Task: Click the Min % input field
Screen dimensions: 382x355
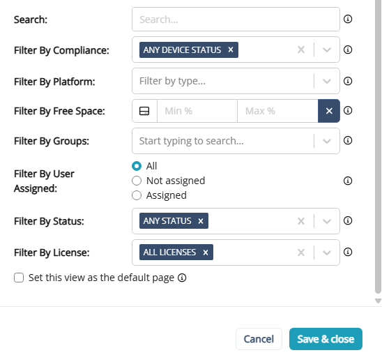Action: 197,111
